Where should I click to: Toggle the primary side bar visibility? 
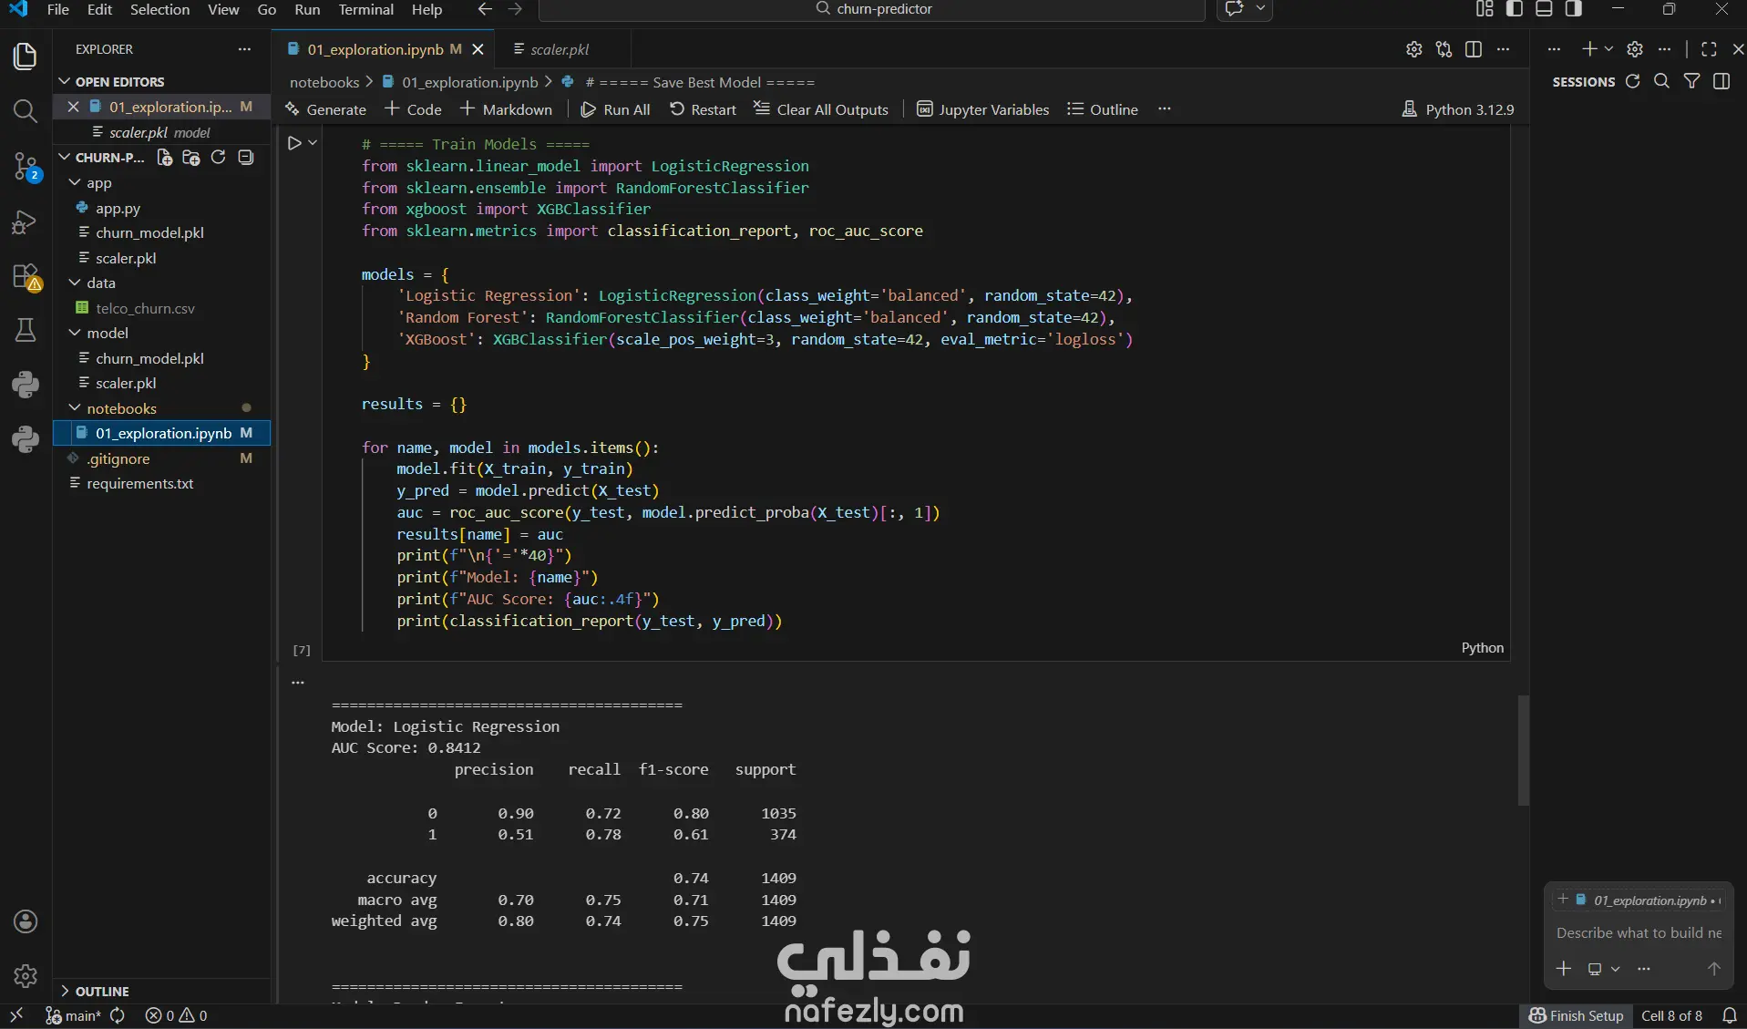(x=1515, y=9)
